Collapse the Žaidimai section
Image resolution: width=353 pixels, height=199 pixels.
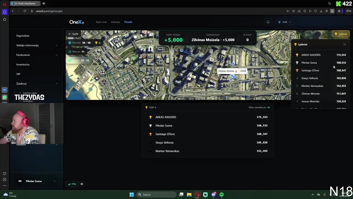[37, 83]
